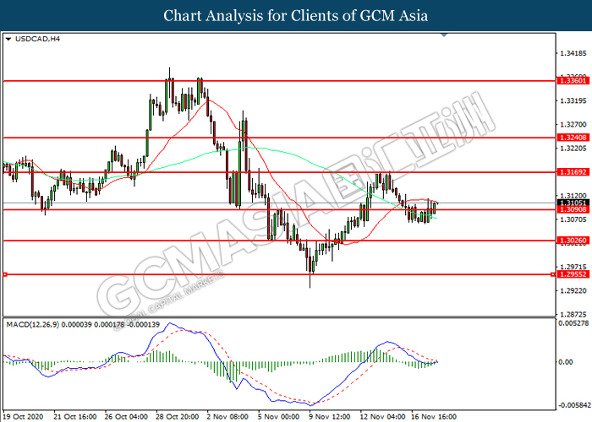This screenshot has height=422, width=592.
Task: Click the Chart Analysis for Clients title
Action: click(x=296, y=15)
